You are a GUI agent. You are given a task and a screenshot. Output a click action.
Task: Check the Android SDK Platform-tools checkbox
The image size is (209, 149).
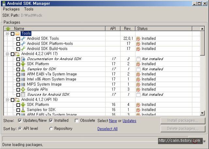18,44
